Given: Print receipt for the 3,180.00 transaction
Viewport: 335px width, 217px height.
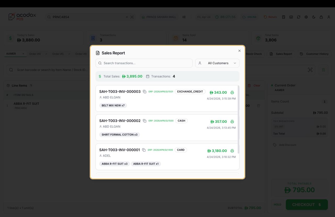Looking at the screenshot, I should click(232, 151).
